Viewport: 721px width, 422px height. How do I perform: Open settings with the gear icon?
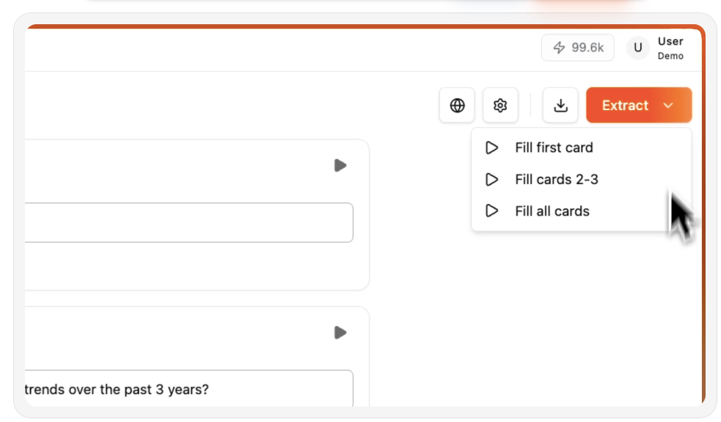click(x=500, y=106)
